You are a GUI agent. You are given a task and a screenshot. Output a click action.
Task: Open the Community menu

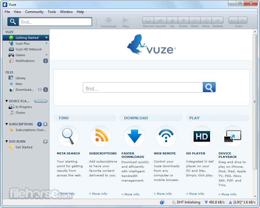pos(34,12)
